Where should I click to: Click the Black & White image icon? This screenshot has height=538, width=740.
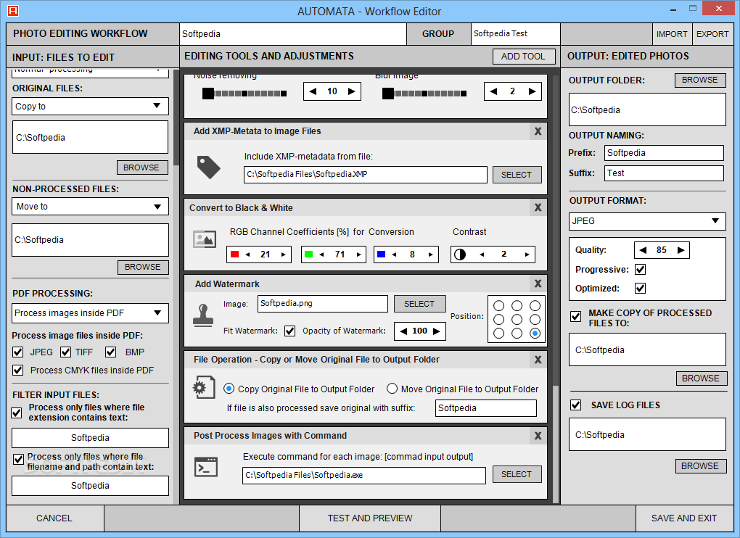pyautogui.click(x=205, y=239)
